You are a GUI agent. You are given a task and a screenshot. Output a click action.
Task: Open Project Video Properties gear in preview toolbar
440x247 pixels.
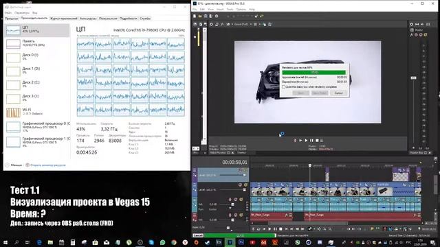[211, 25]
